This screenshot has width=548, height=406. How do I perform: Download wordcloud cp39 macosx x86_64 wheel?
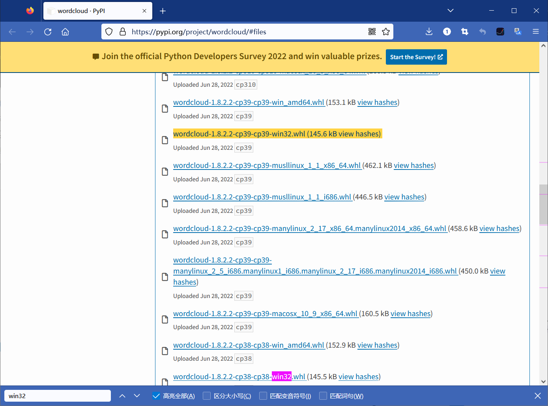click(266, 314)
